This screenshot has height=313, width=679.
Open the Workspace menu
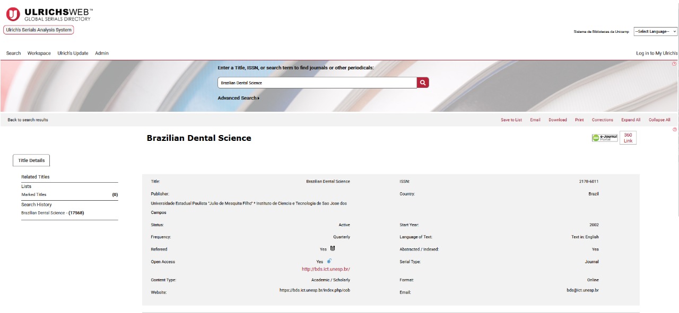pyautogui.click(x=39, y=53)
